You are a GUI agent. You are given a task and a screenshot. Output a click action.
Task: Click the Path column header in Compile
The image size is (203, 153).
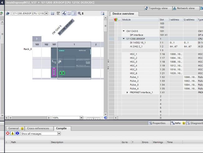(x=30, y=142)
